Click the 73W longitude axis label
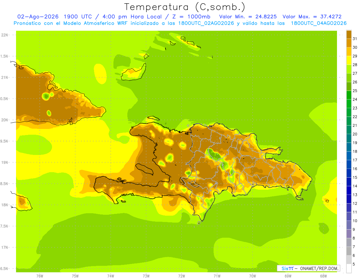 pyautogui.click(x=146, y=276)
